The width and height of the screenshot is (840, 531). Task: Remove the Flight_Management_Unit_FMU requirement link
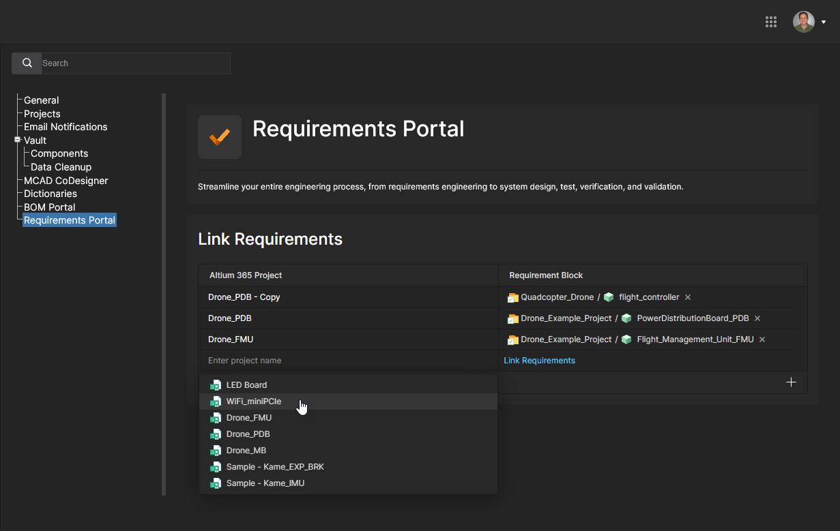[762, 339]
